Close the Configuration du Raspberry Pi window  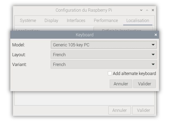click(x=153, y=10)
